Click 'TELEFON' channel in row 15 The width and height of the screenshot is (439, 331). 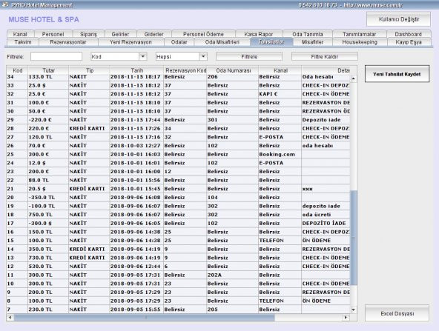click(x=280, y=241)
